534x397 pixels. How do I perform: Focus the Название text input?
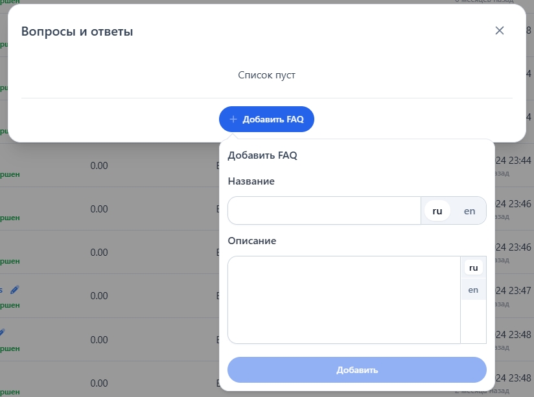[x=324, y=210]
